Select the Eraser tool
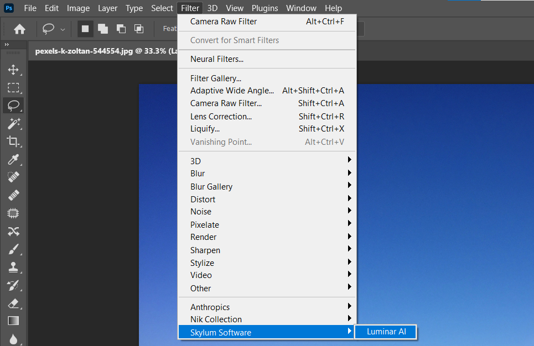 point(13,303)
